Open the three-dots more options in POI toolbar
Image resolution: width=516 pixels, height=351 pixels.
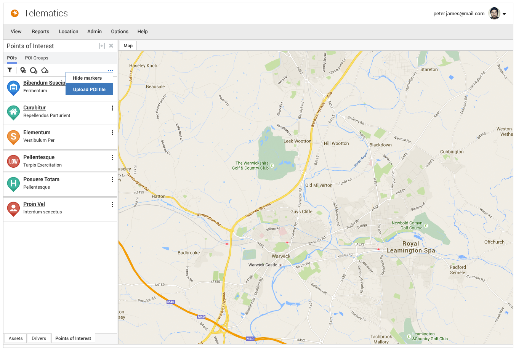pyautogui.click(x=110, y=70)
